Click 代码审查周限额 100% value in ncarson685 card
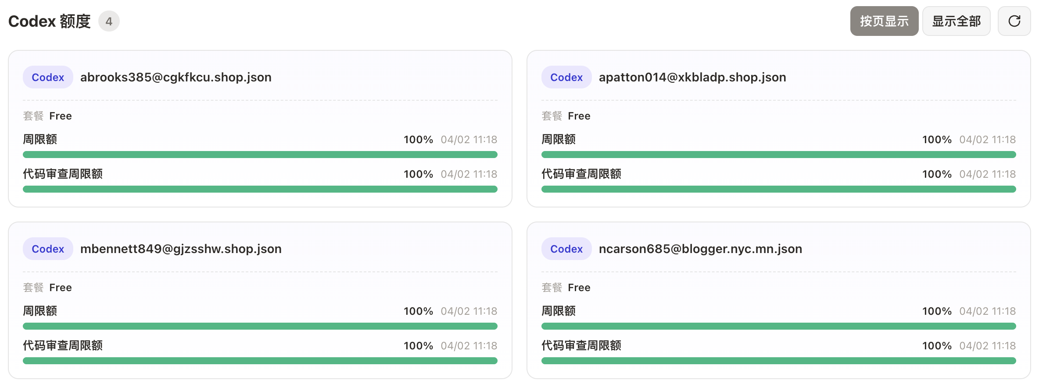 point(937,346)
